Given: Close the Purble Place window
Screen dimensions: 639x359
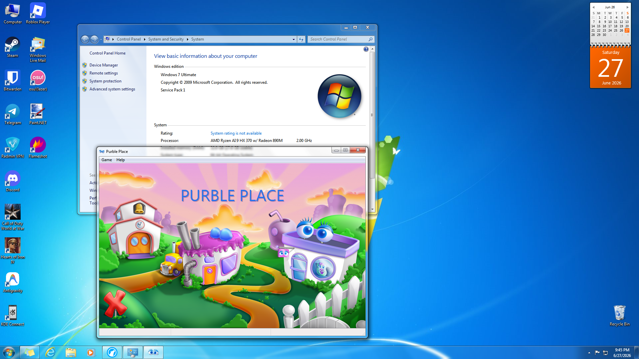Looking at the screenshot, I should 358,150.
